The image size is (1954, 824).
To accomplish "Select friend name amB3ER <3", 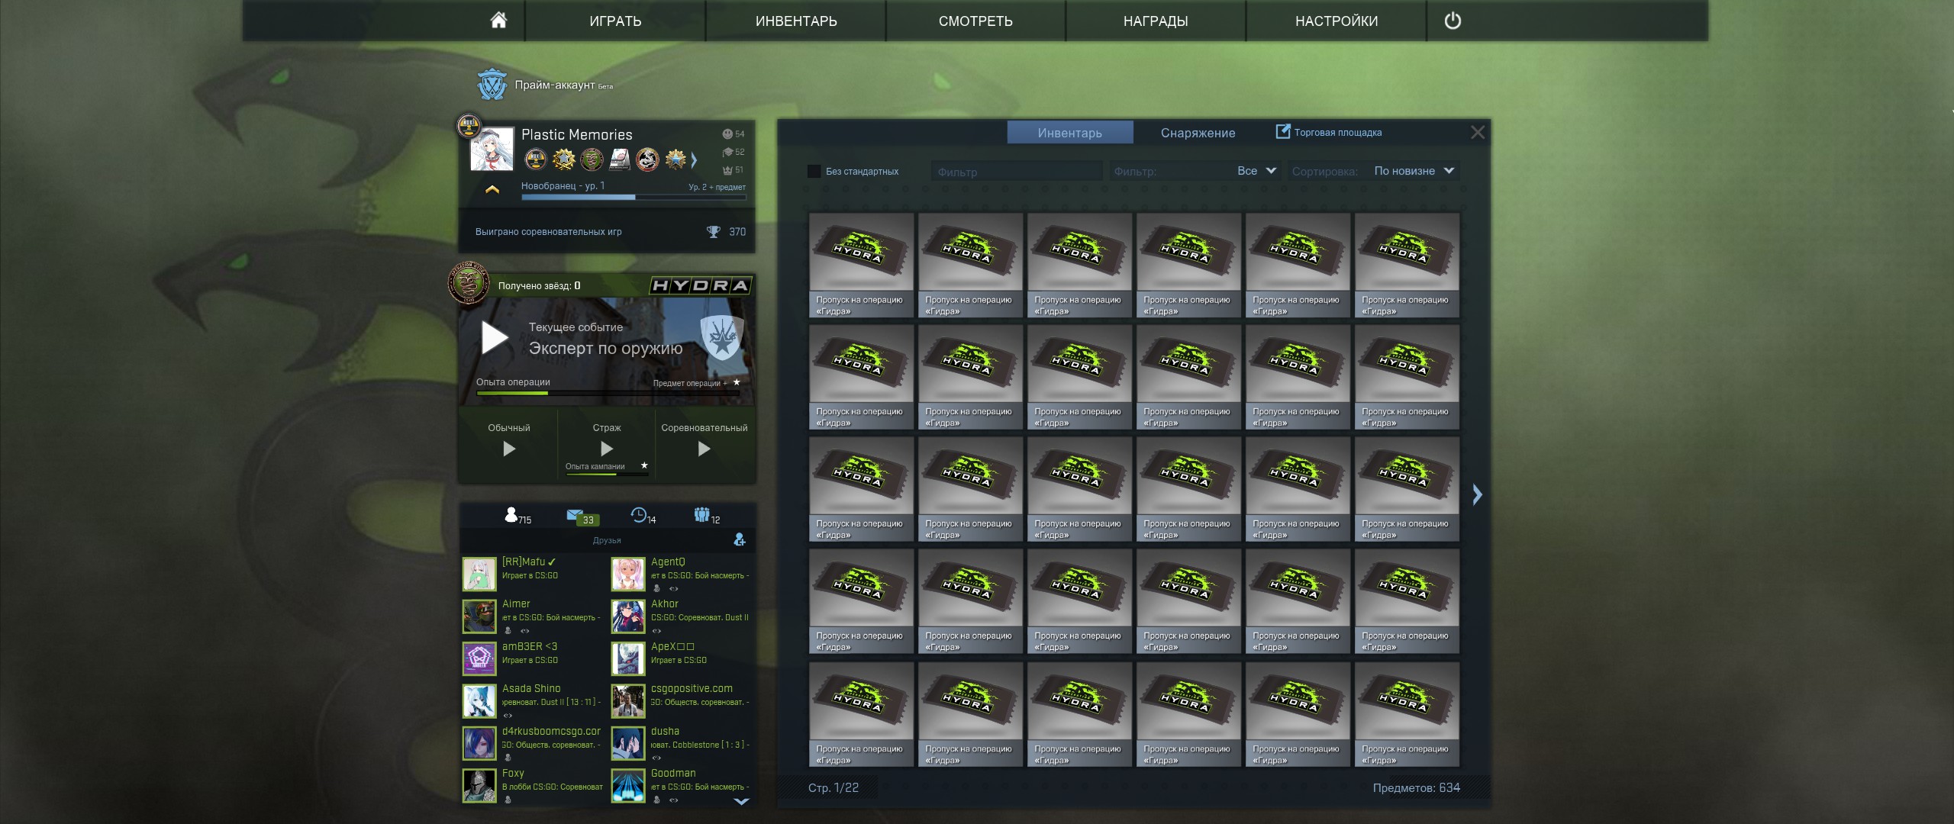I will coord(530,646).
